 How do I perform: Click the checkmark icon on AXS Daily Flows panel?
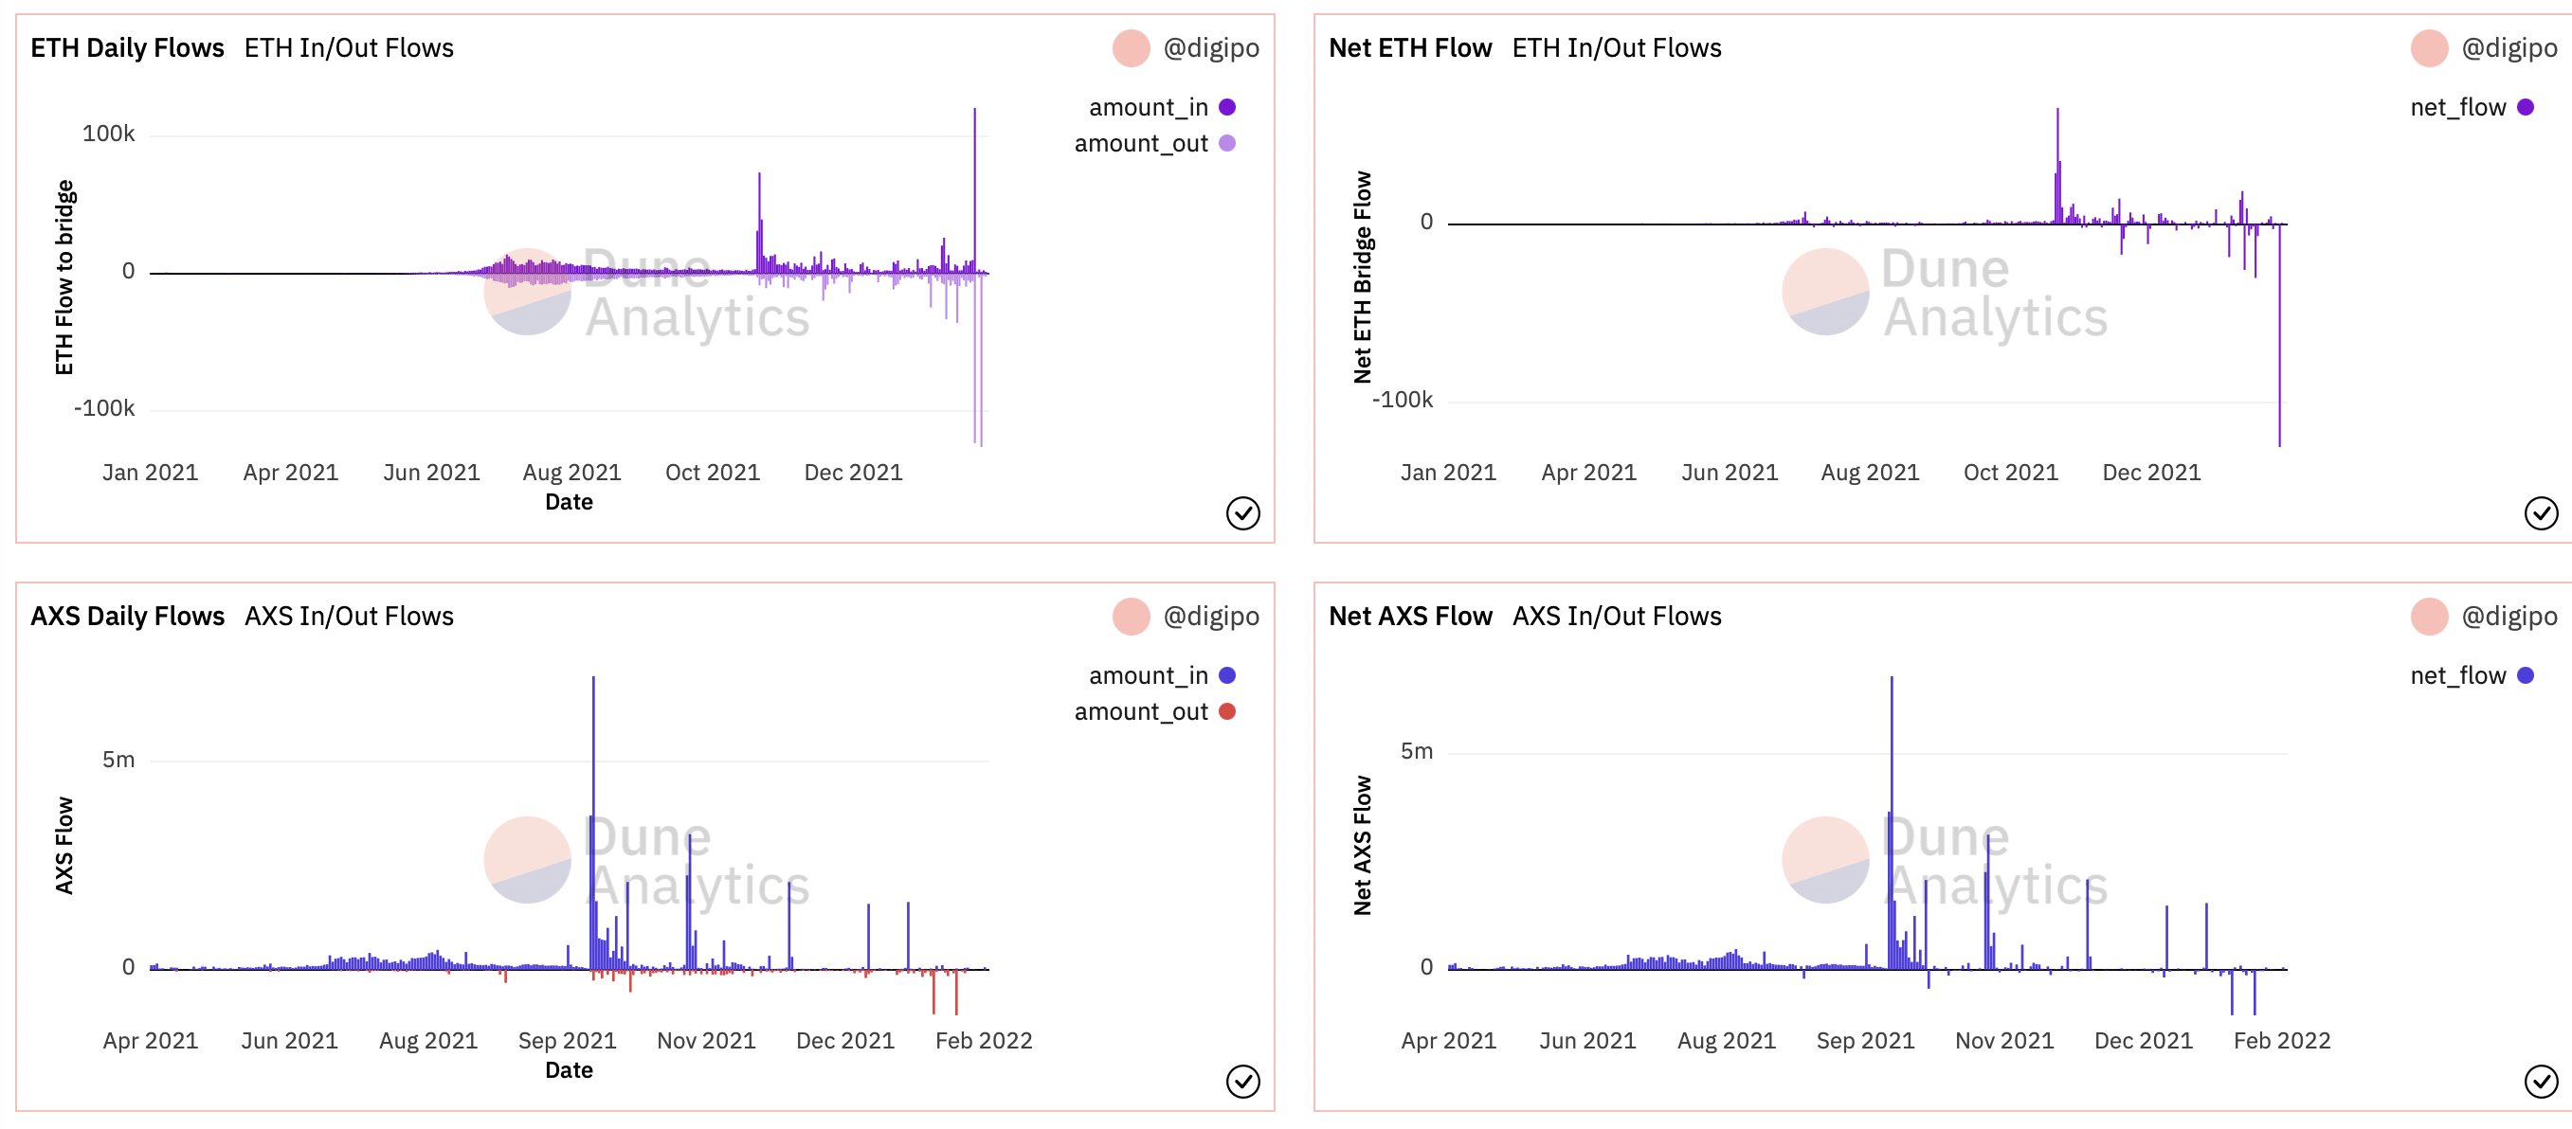[x=1242, y=1081]
